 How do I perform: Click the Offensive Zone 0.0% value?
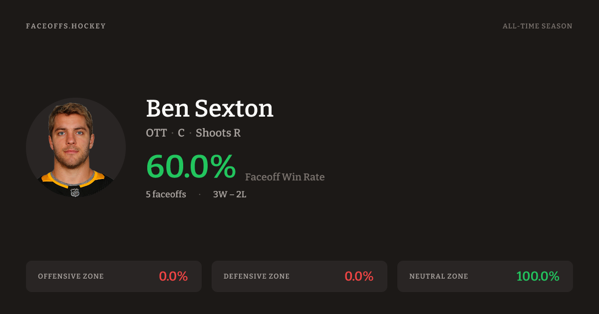click(x=173, y=276)
